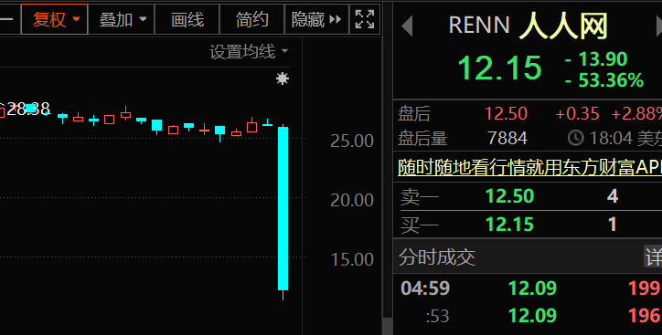
Task: Open the 叠加 dropdown
Action: 123,19
